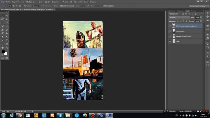Viewport: 210px width, 118px height.
Task: Select the Spot Healing Brush tool
Action: (x=3, y=26)
